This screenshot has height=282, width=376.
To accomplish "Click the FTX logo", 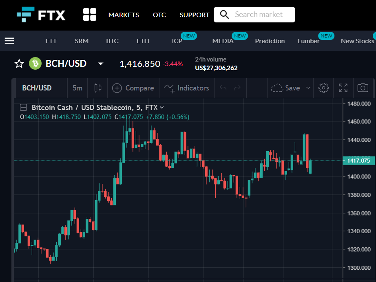I will tap(41, 15).
